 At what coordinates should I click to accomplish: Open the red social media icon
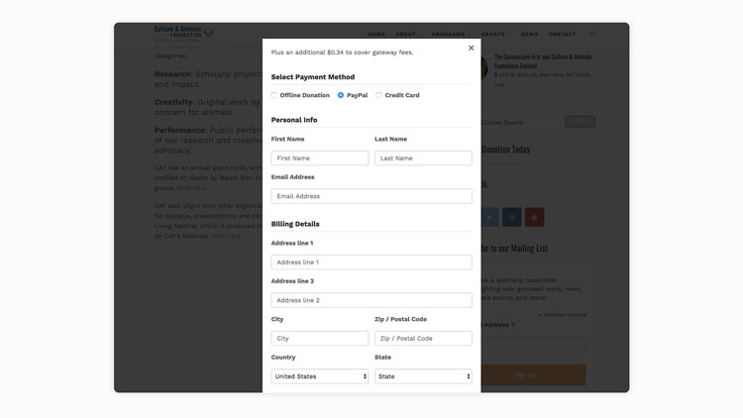[534, 217]
